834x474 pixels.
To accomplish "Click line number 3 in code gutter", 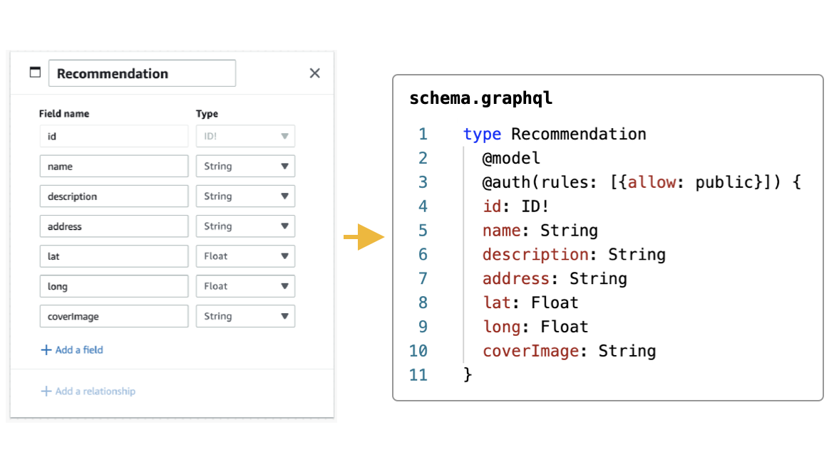I will click(423, 182).
